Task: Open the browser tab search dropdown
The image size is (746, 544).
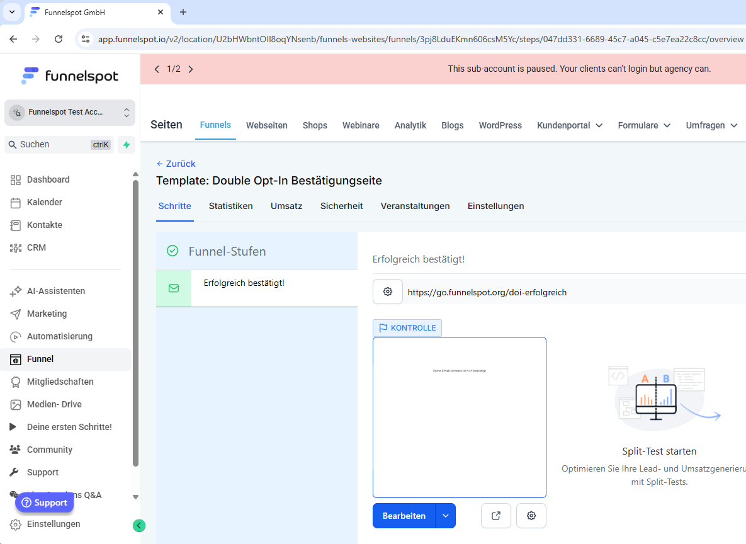Action: pyautogui.click(x=12, y=12)
